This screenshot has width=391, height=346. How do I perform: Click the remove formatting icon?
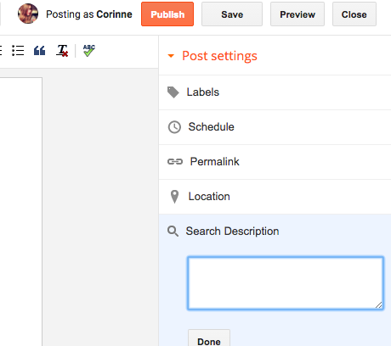pos(62,51)
